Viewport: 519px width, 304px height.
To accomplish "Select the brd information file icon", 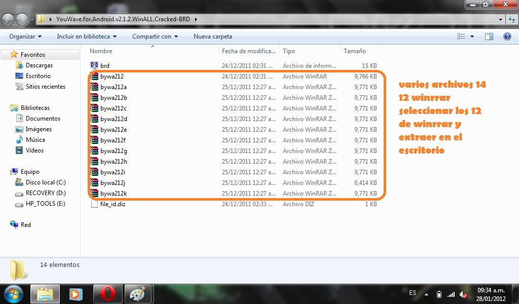I will (94, 65).
